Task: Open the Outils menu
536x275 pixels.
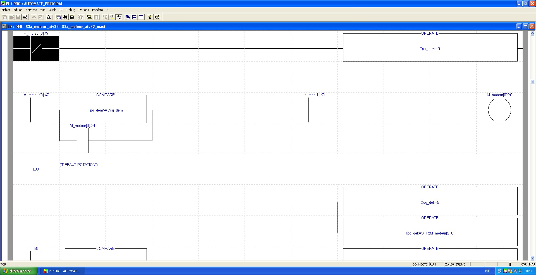Action: point(52,10)
